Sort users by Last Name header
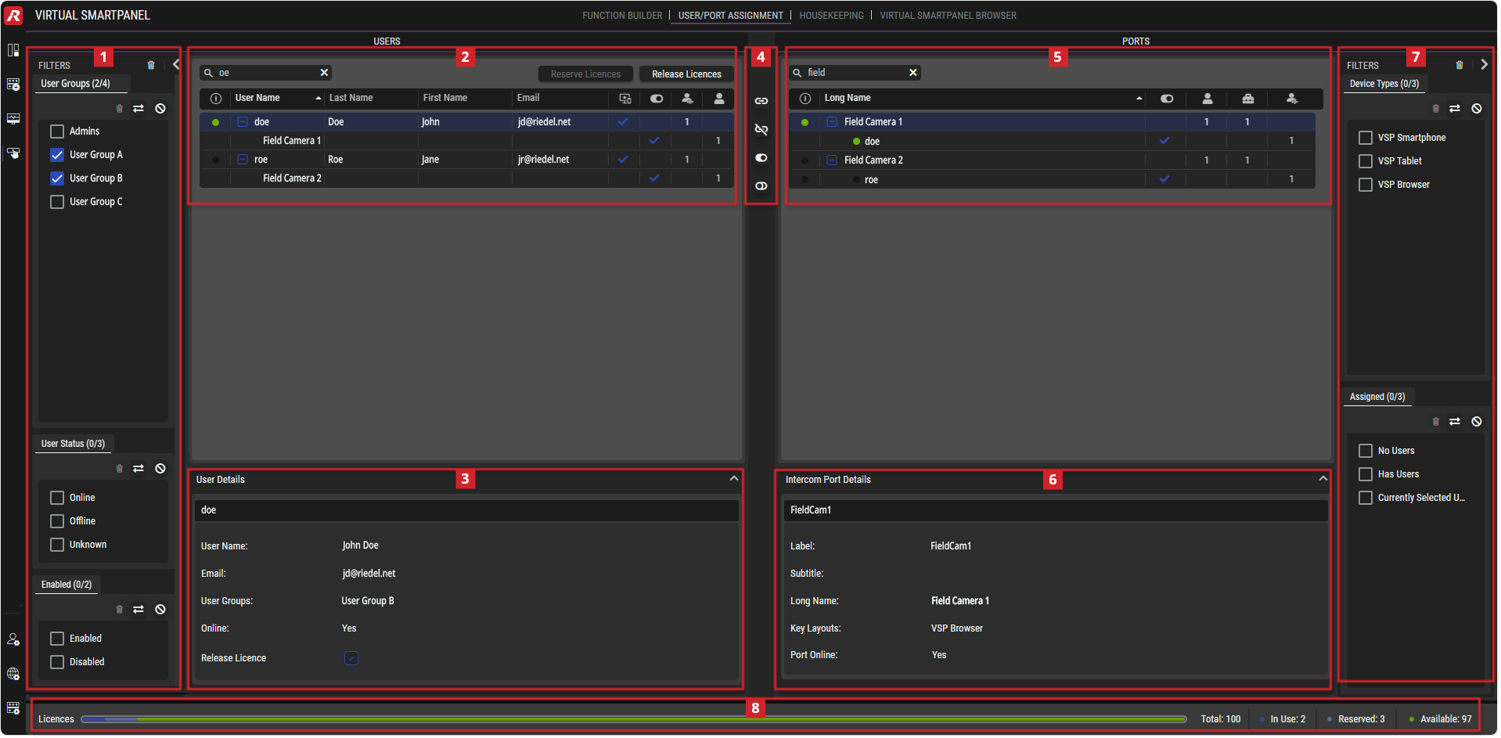Image resolution: width=1501 pixels, height=738 pixels. 351,99
